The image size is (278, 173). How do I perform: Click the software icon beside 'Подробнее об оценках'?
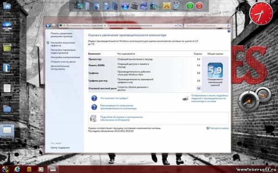click(x=93, y=118)
